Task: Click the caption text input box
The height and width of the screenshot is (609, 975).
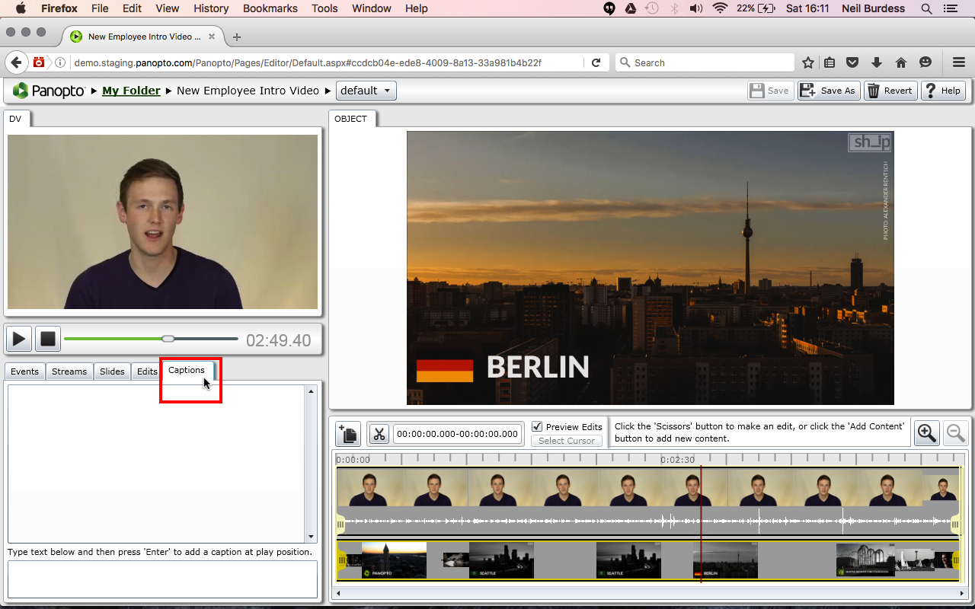Action: (x=162, y=579)
